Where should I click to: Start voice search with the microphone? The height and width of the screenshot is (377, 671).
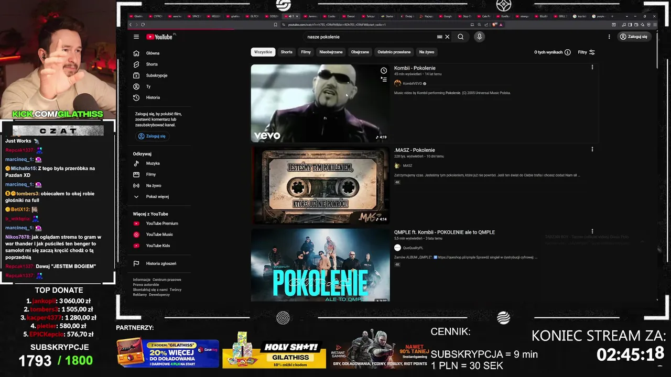479,37
